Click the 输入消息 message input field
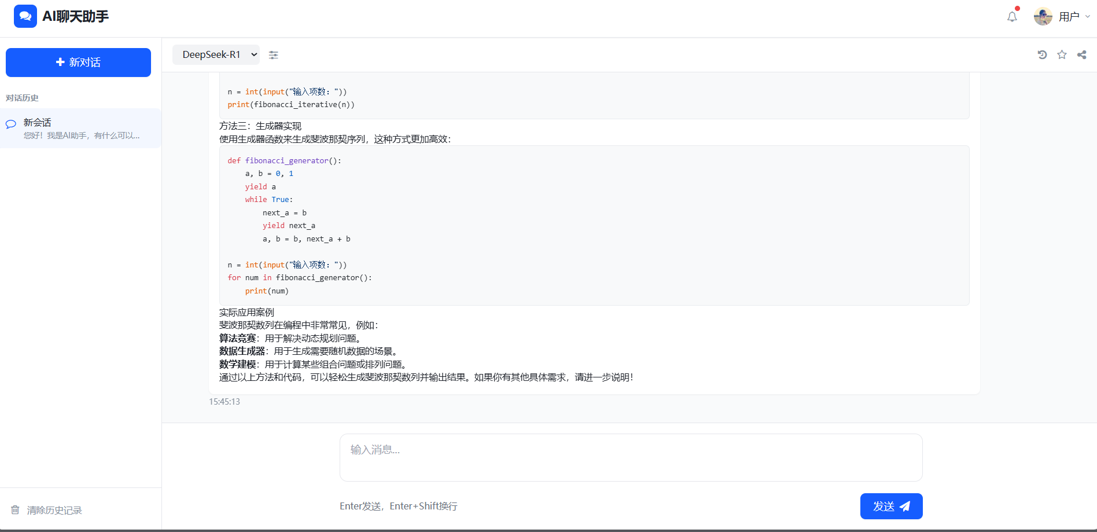This screenshot has width=1097, height=532. 631,457
